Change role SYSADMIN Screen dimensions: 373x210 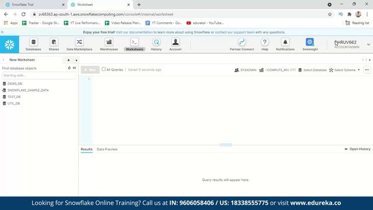(x=245, y=70)
